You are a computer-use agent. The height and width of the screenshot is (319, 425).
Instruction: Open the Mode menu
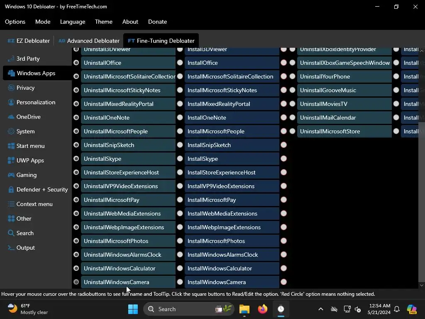(43, 22)
